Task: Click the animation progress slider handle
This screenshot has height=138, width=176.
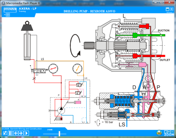Action: [59, 134]
